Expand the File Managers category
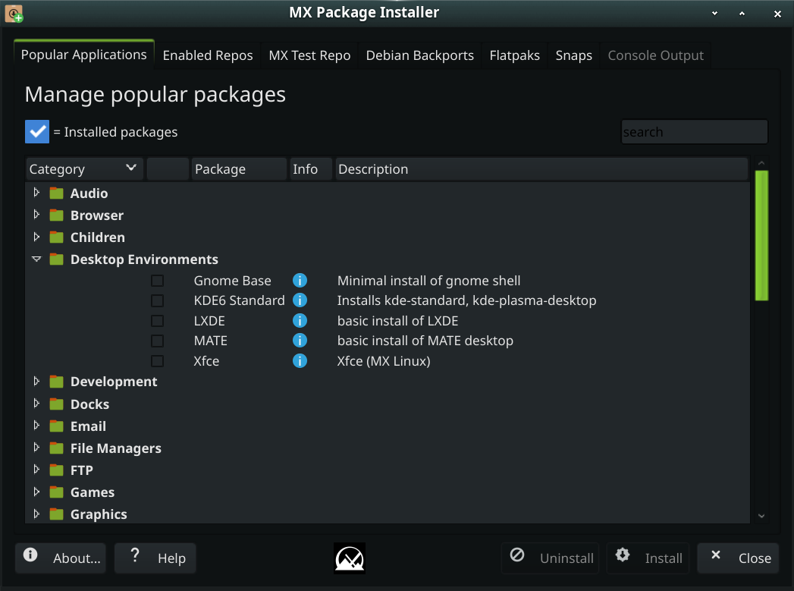This screenshot has height=591, width=794. [36, 448]
